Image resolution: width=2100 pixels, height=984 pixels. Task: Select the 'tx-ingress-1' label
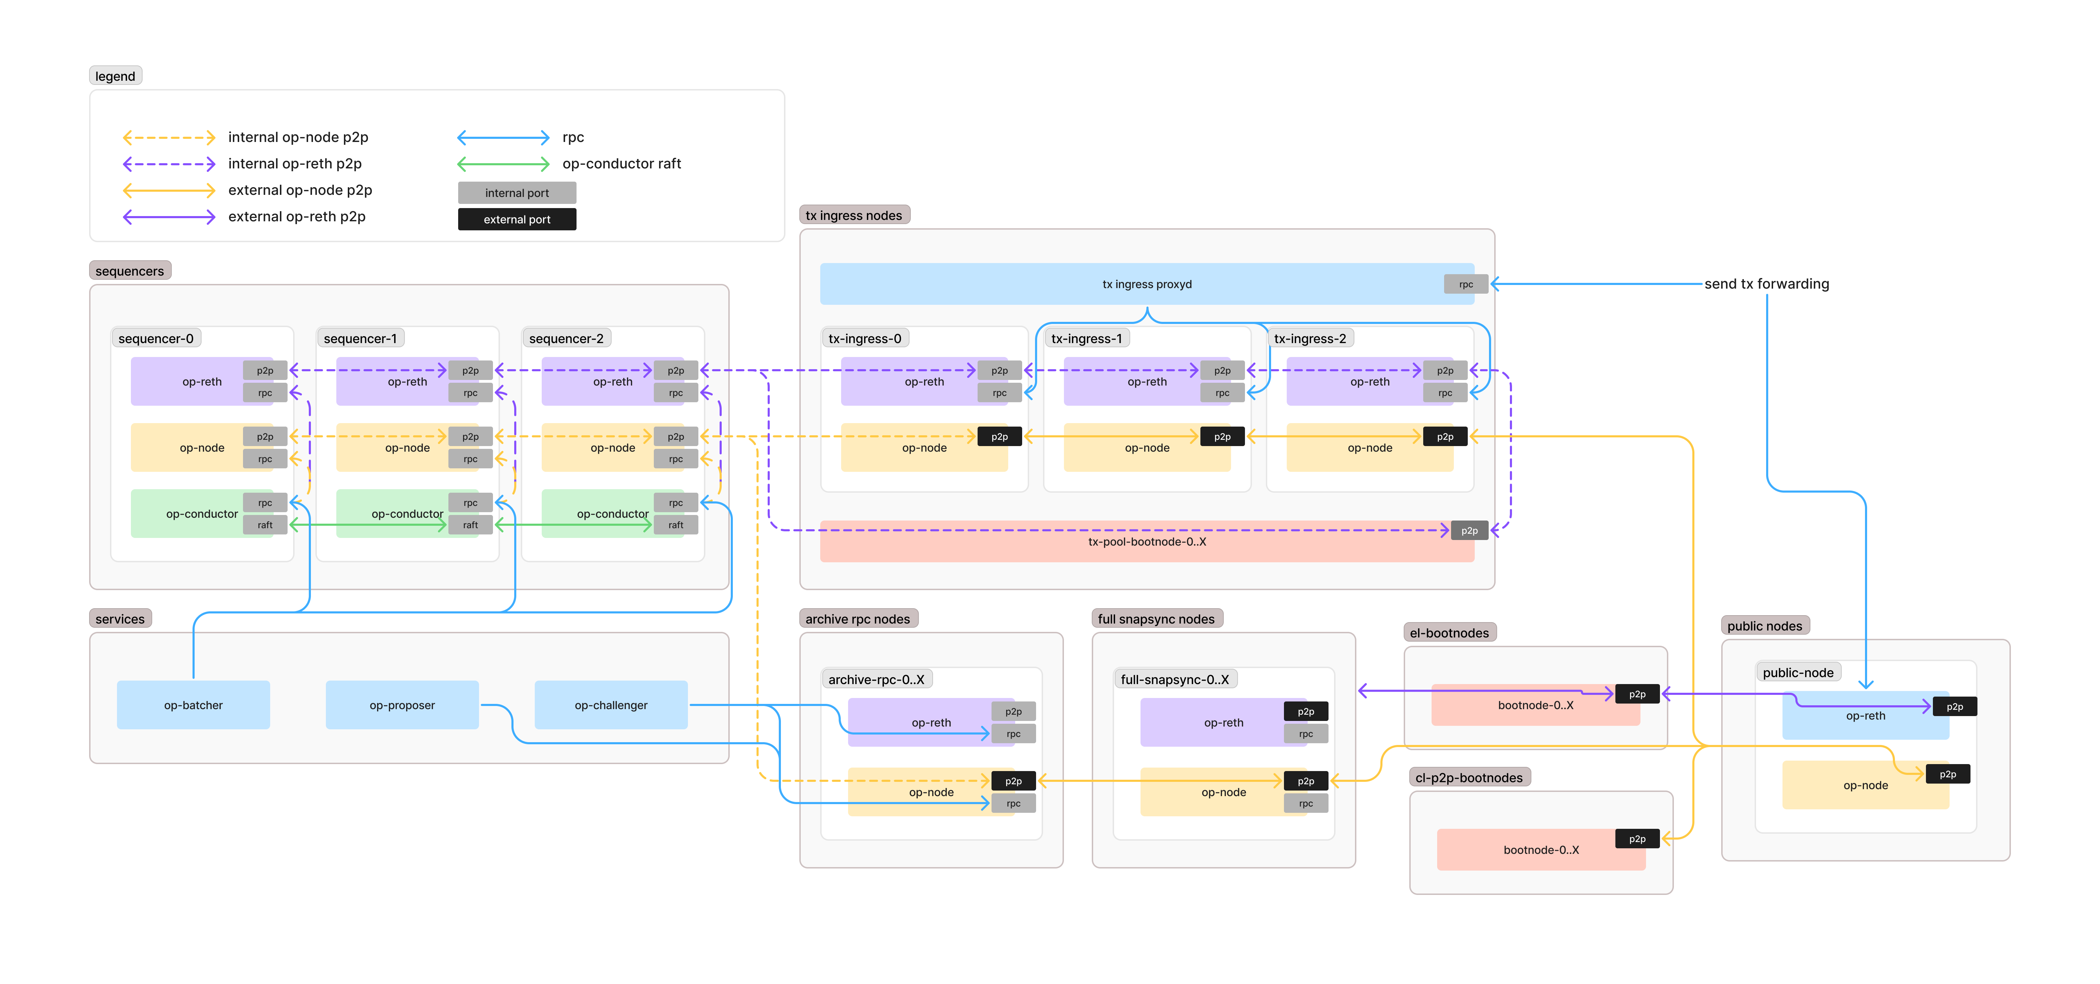coord(1086,338)
